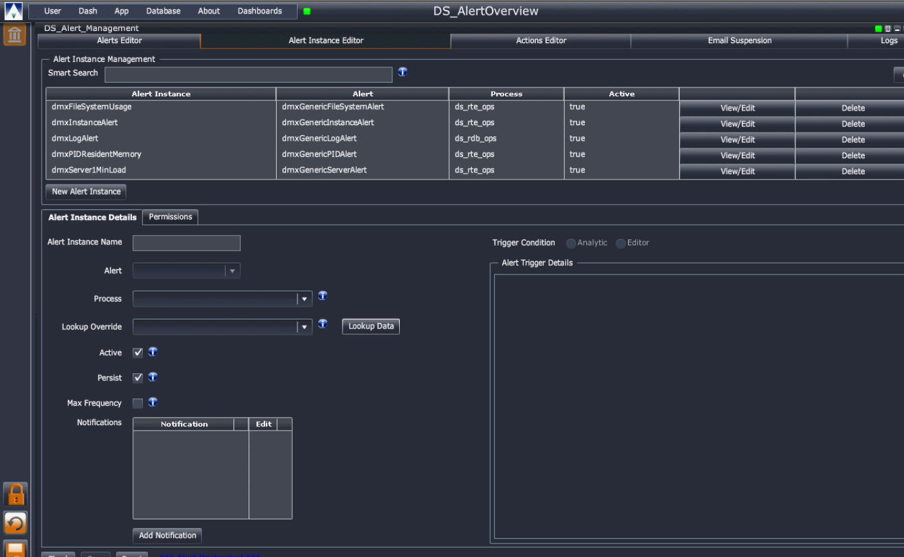
Task: Switch to the Alerts Editor tab
Action: 120,40
